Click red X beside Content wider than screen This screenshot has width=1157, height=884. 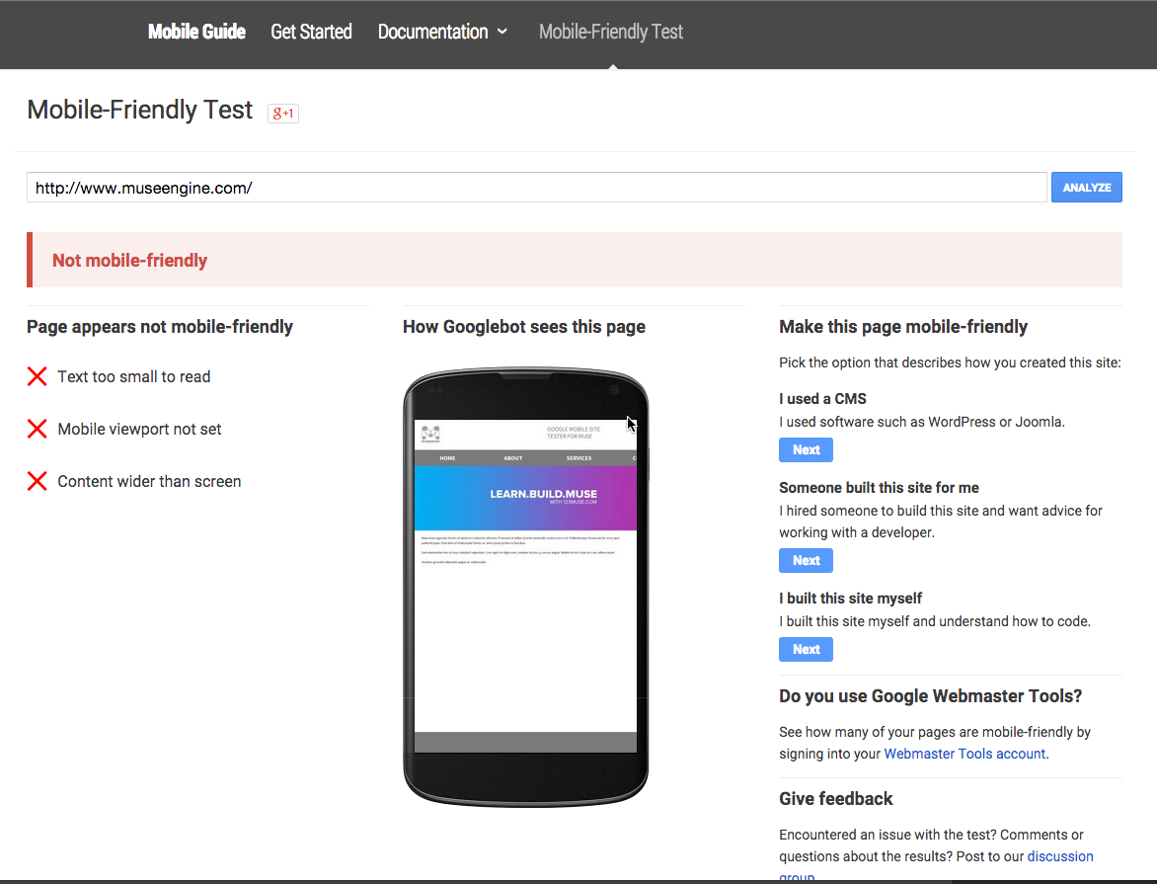coord(37,482)
